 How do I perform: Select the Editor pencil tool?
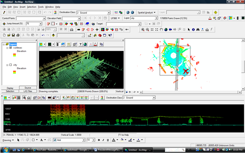[4, 12]
